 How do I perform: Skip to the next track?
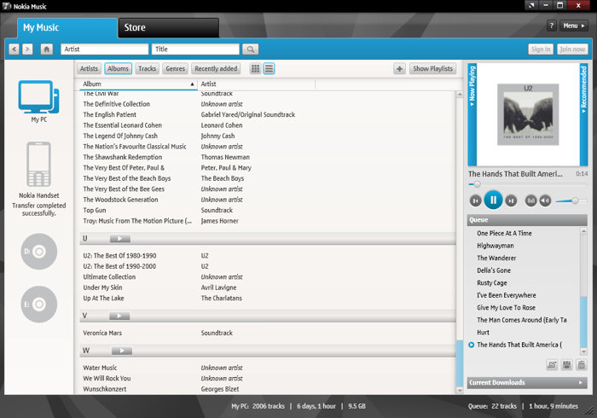(511, 200)
